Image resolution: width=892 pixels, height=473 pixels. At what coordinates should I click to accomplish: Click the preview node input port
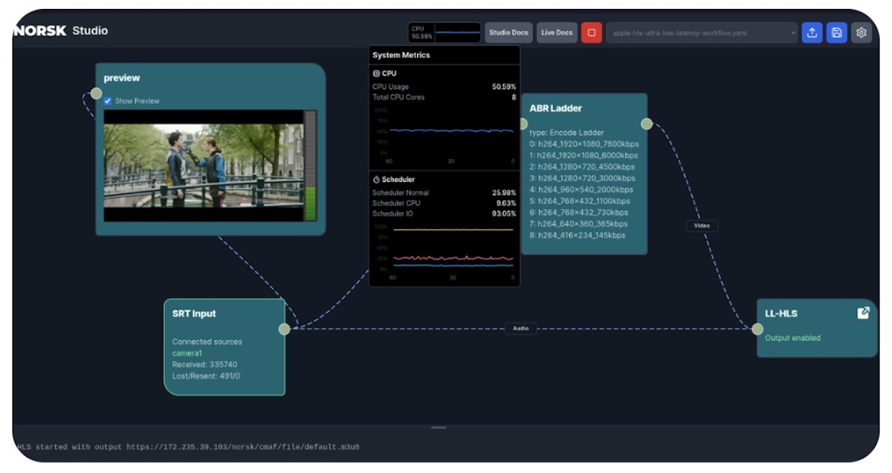click(x=96, y=93)
